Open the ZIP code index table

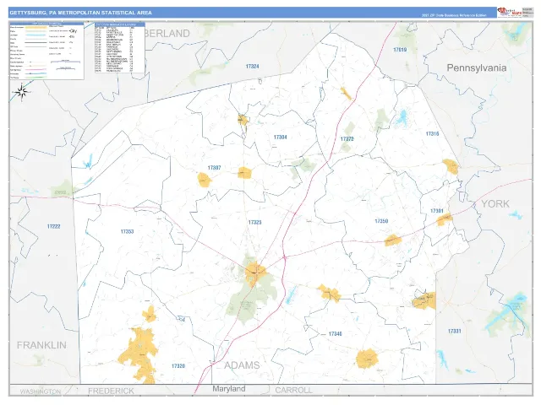click(120, 47)
